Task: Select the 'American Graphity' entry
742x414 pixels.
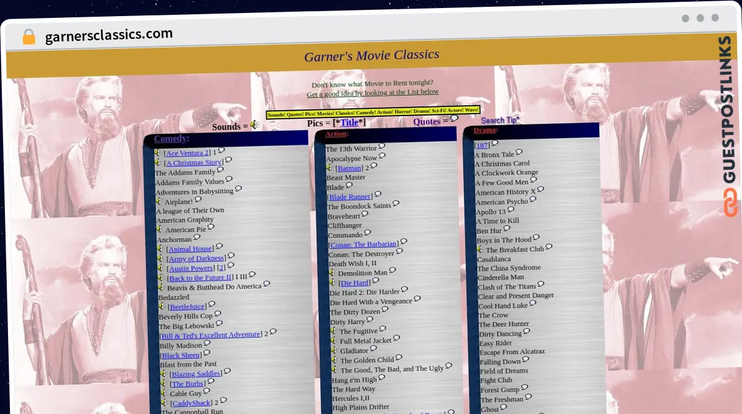Action: click(x=185, y=219)
